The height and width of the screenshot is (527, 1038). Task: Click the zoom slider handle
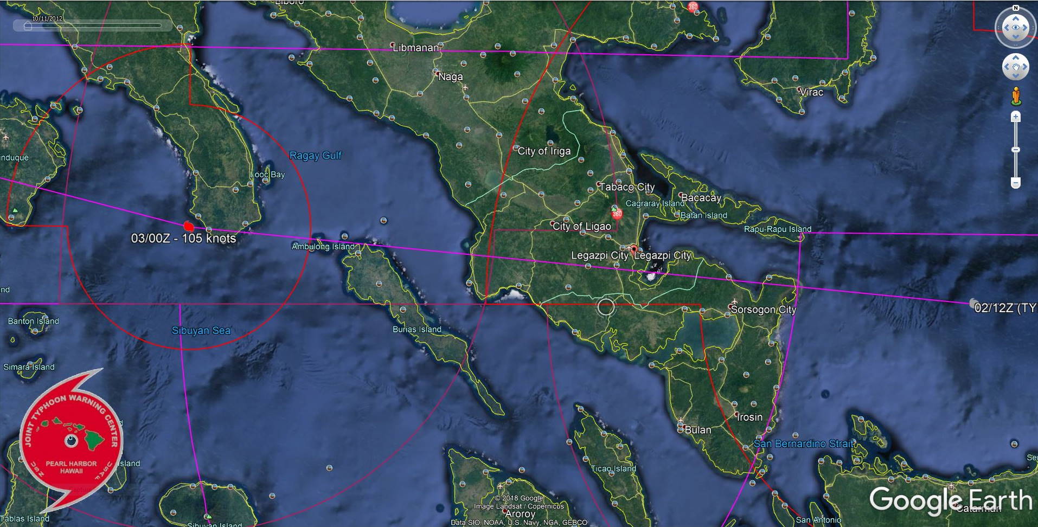(1016, 150)
